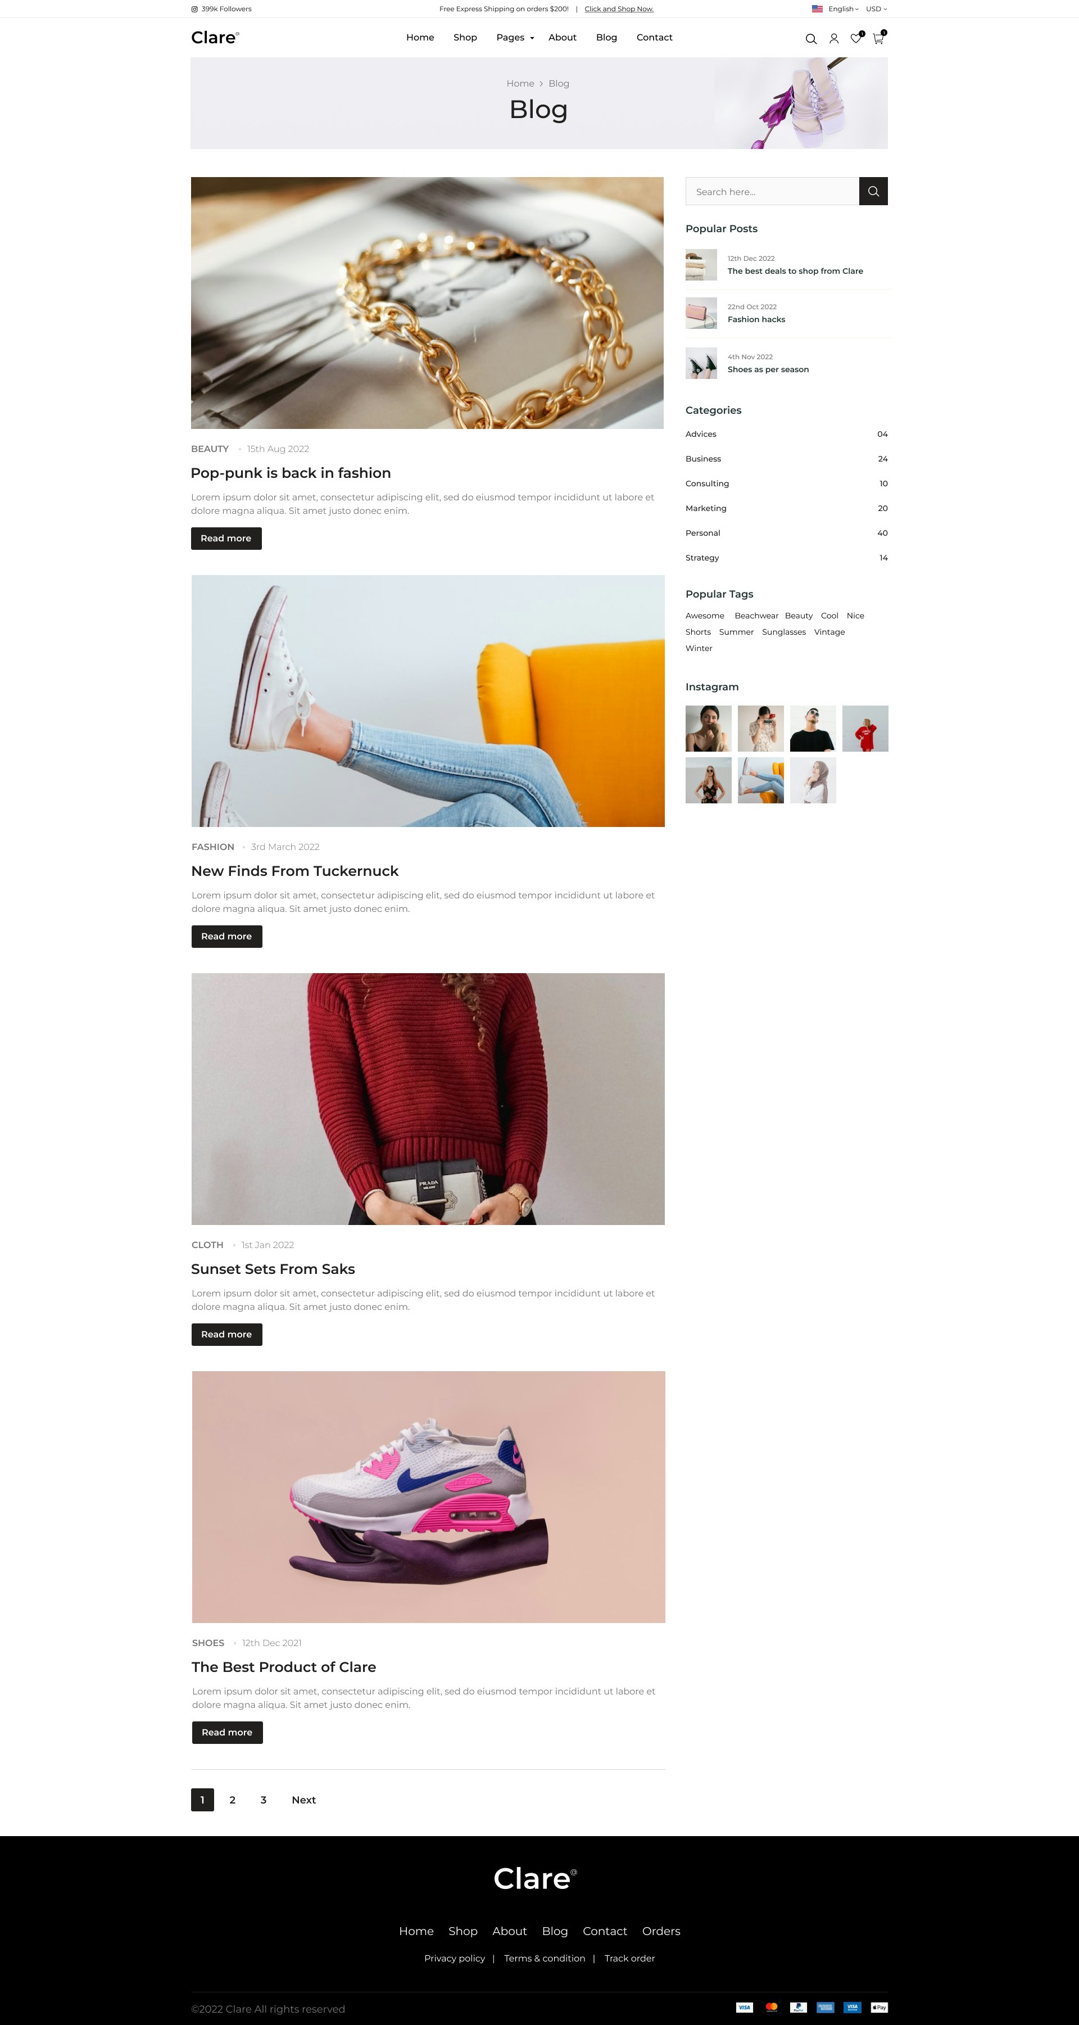Click the Instagram followers icon
The image size is (1079, 2025).
194,10
